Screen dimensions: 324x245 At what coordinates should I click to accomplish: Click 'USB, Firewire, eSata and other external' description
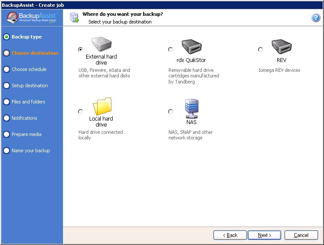tap(104, 73)
